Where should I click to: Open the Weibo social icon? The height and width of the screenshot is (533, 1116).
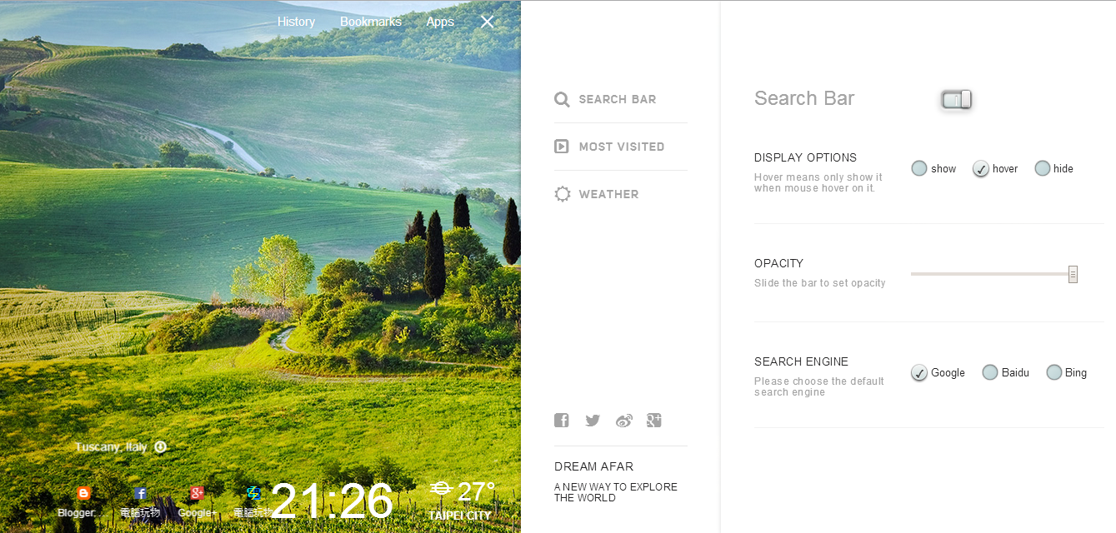623,421
